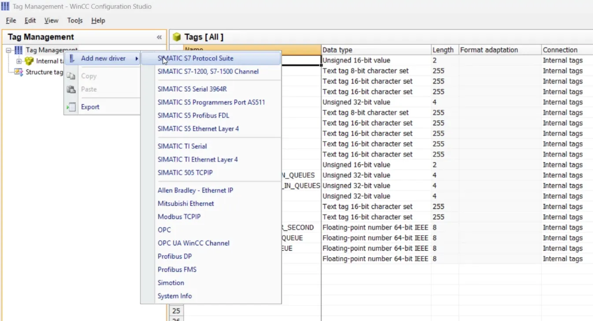The image size is (593, 321).
Task: Click the Export icon in context menu
Action: pyautogui.click(x=71, y=106)
